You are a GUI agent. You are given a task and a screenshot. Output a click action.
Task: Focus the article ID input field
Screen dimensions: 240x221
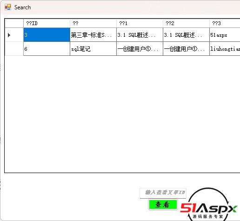tap(163, 193)
